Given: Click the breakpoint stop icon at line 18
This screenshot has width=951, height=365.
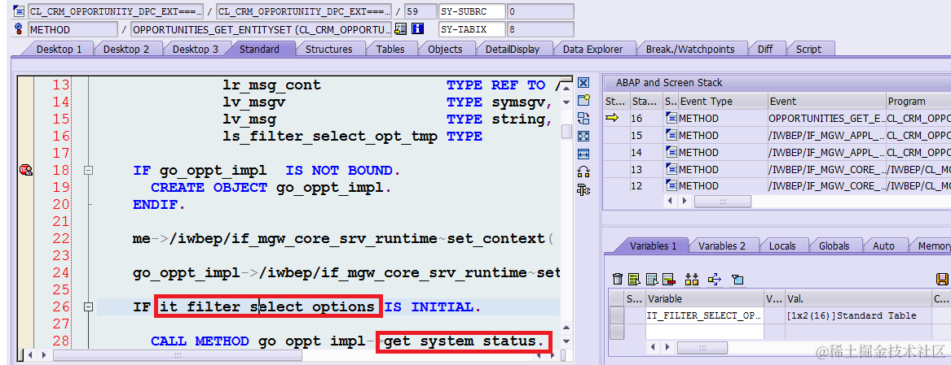Looking at the screenshot, I should 25,171.
